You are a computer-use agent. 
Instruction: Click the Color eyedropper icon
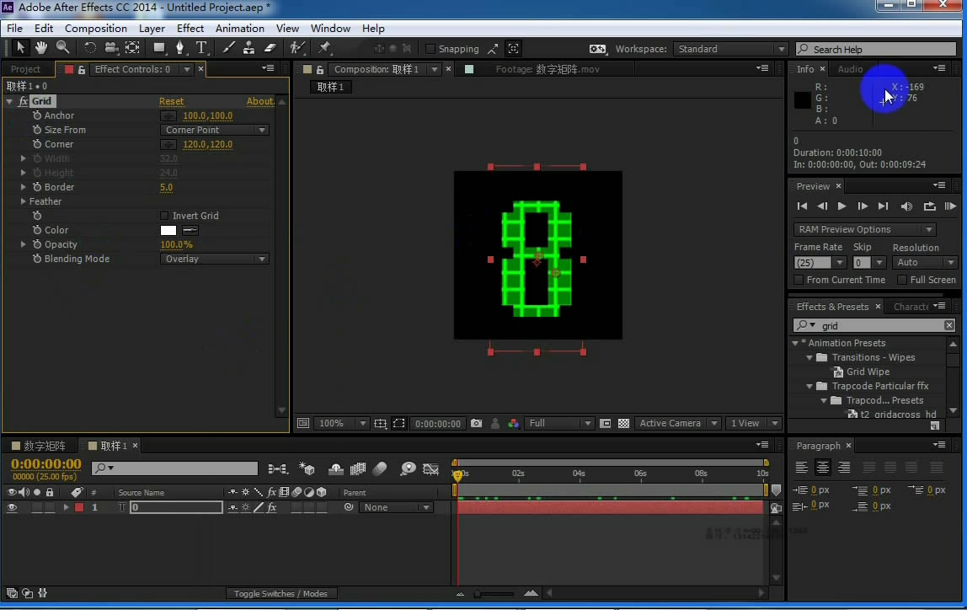point(190,230)
